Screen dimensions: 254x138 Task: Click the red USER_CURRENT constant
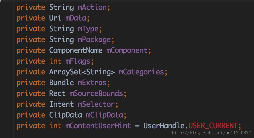click(213, 126)
